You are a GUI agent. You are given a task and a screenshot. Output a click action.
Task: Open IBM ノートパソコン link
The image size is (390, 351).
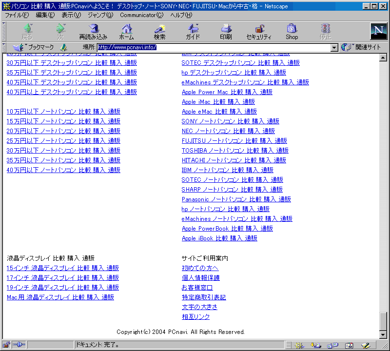tap(228, 170)
